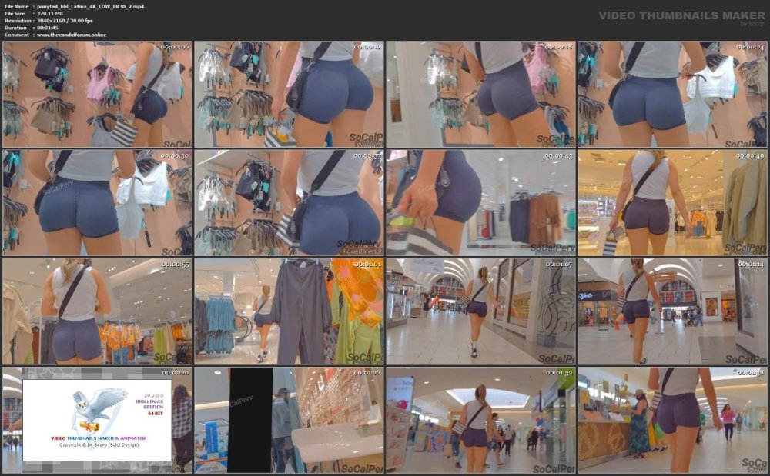
Task: Open the thumbnail stamped 00:00:06
Action: pos(97,94)
